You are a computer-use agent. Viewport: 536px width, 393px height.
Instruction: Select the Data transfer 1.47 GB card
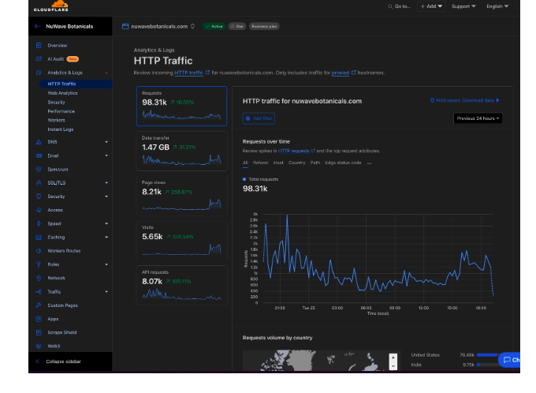[x=181, y=151]
